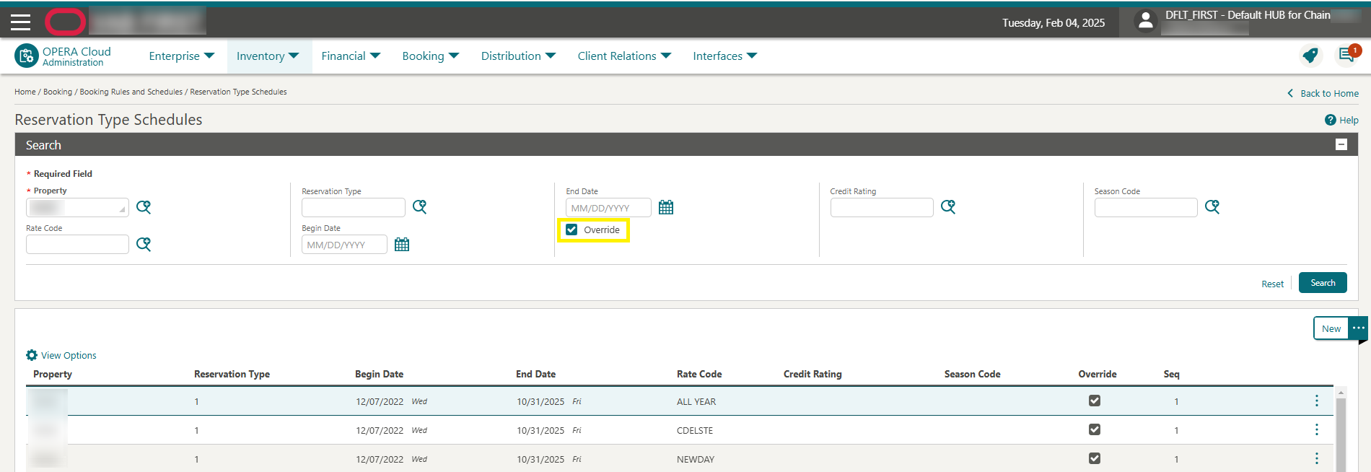Open the user profile avatar icon
1371x472 pixels.
tap(1145, 22)
